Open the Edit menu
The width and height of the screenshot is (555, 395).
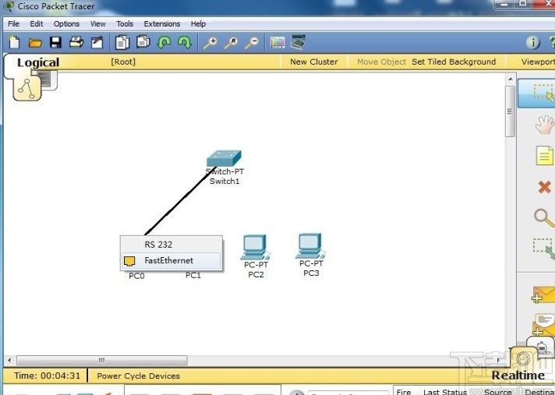pos(36,23)
